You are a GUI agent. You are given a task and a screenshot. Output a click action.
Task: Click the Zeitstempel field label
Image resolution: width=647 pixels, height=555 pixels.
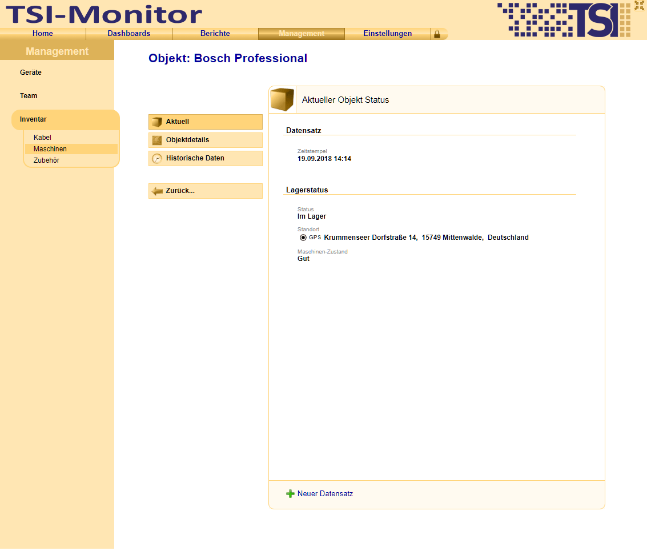coord(312,151)
